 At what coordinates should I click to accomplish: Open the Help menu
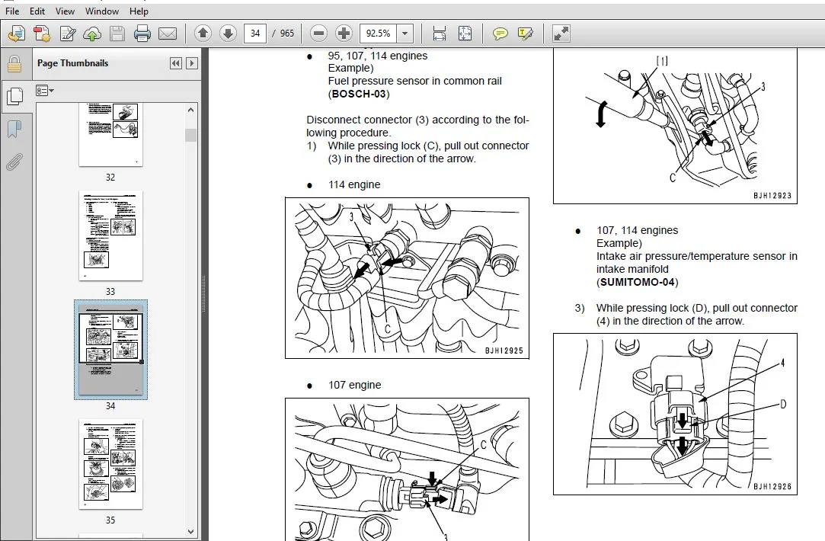(139, 11)
